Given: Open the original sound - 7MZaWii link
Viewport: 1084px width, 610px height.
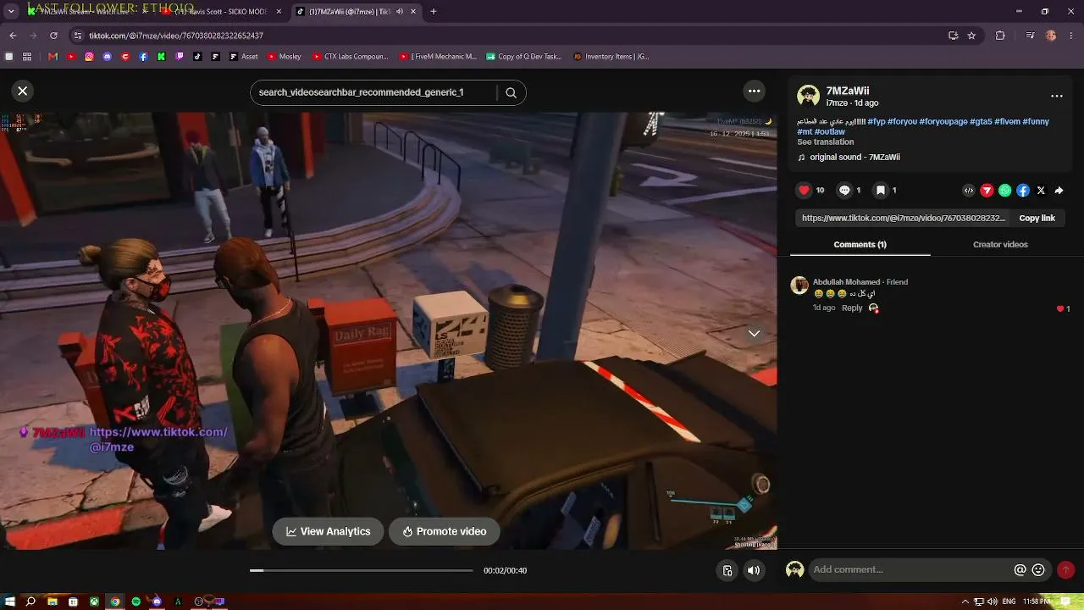Looking at the screenshot, I should coord(854,158).
